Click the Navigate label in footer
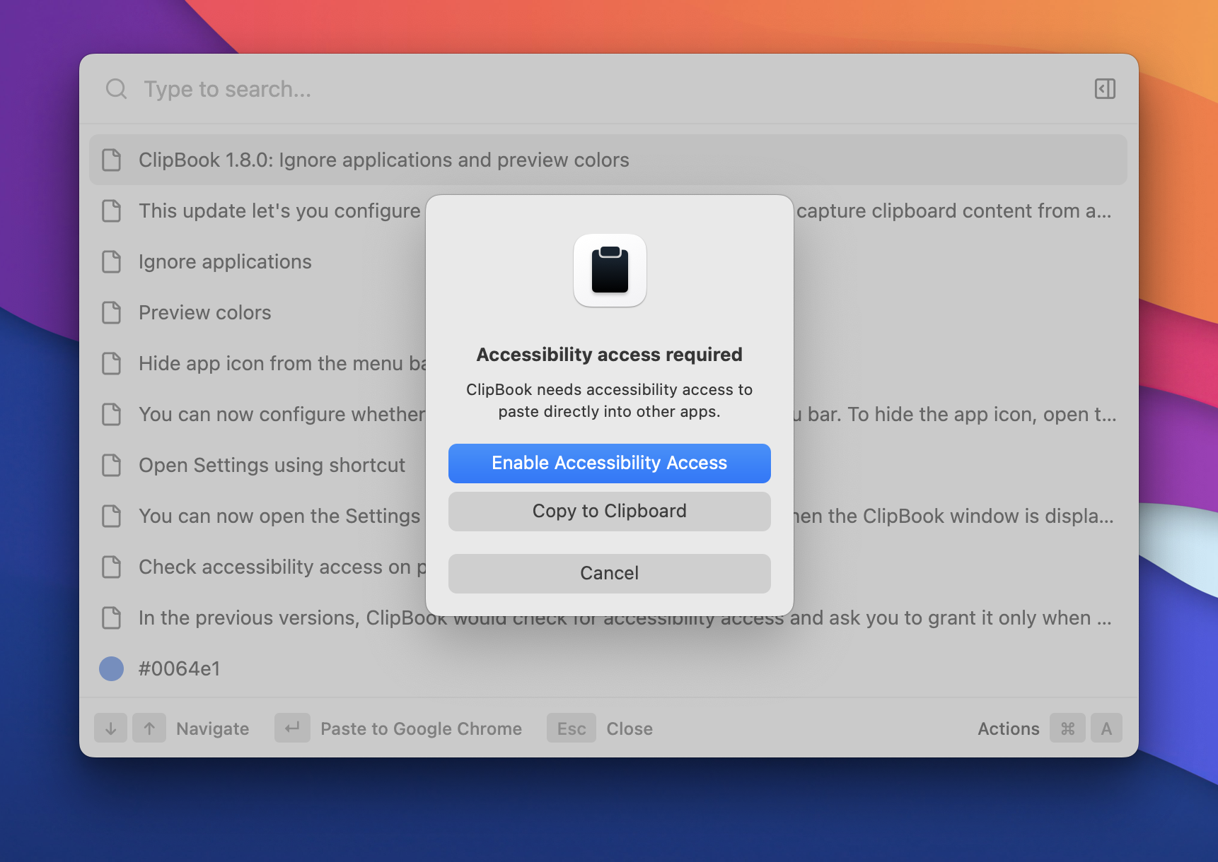Image resolution: width=1218 pixels, height=862 pixels. (x=213, y=728)
